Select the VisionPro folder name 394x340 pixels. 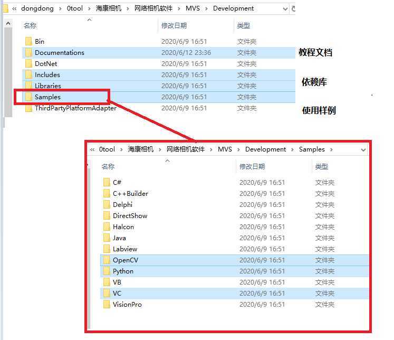(127, 304)
